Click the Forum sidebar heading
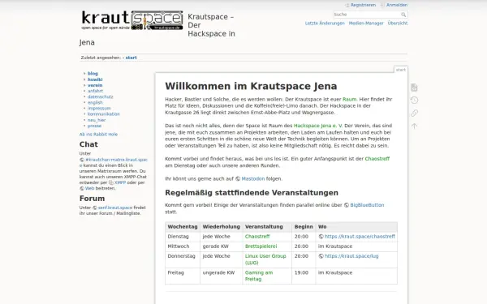Screen dimensions: 487x304 tap(92, 199)
